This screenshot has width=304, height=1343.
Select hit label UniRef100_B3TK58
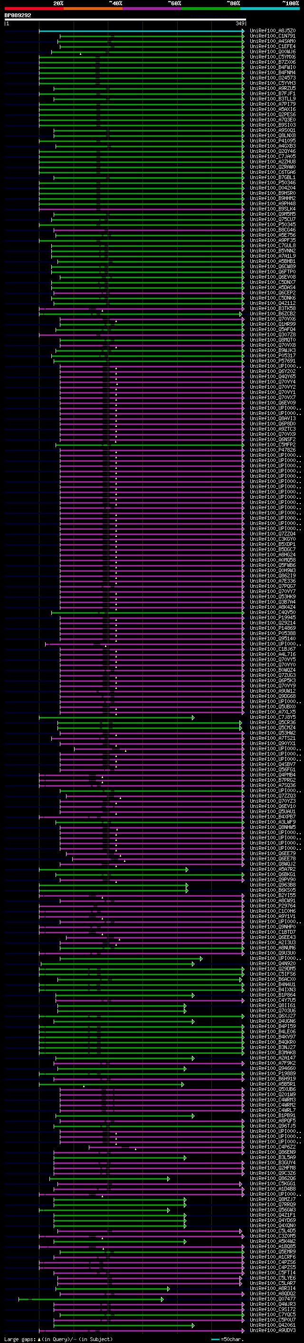[273, 309]
